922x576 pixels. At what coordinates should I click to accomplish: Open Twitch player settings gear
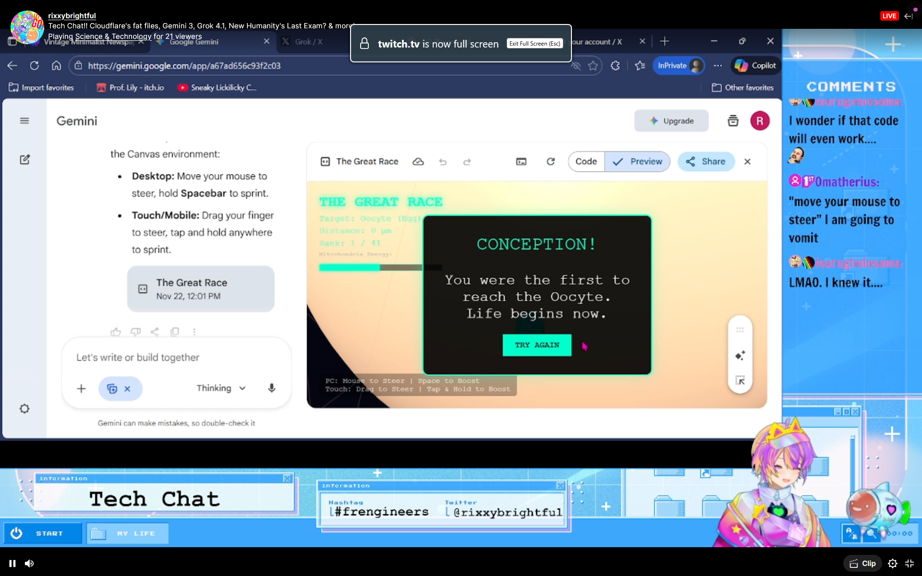[892, 564]
